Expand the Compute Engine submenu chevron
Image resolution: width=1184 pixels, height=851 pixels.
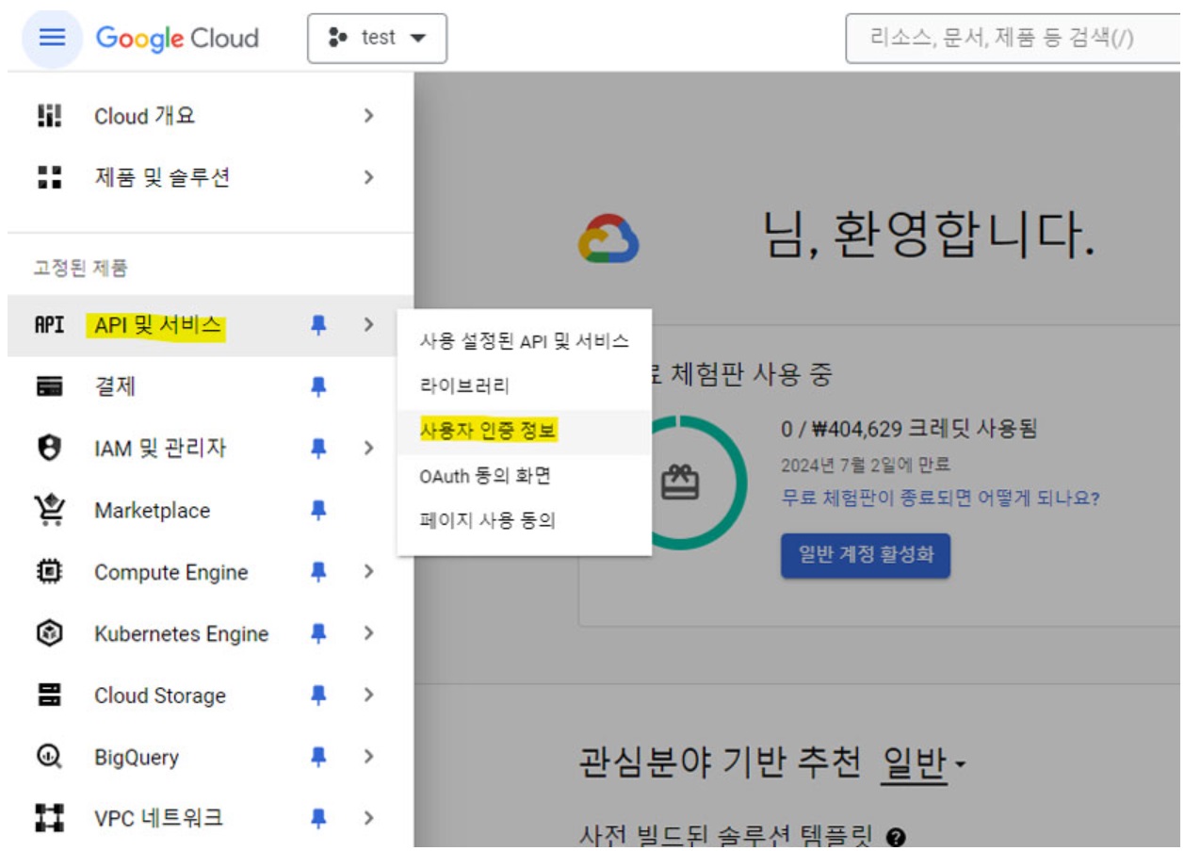click(x=368, y=572)
